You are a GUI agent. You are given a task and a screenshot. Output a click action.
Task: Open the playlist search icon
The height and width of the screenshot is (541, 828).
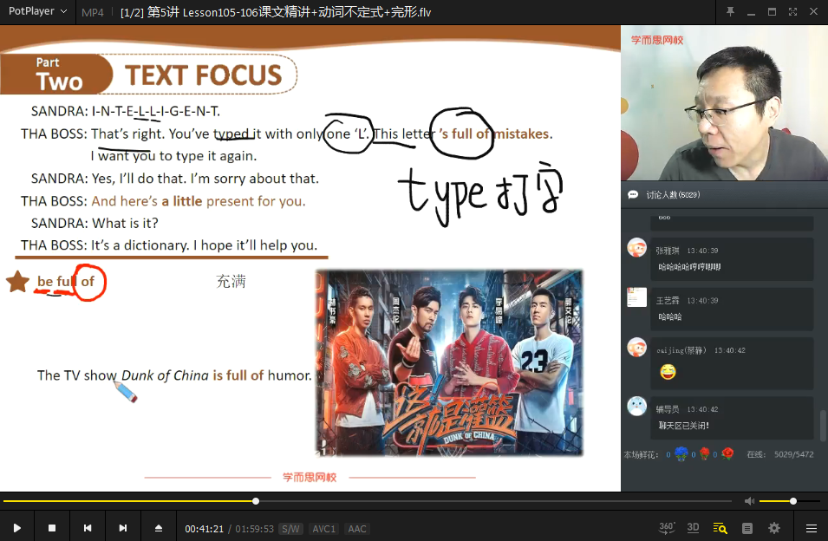tap(720, 528)
